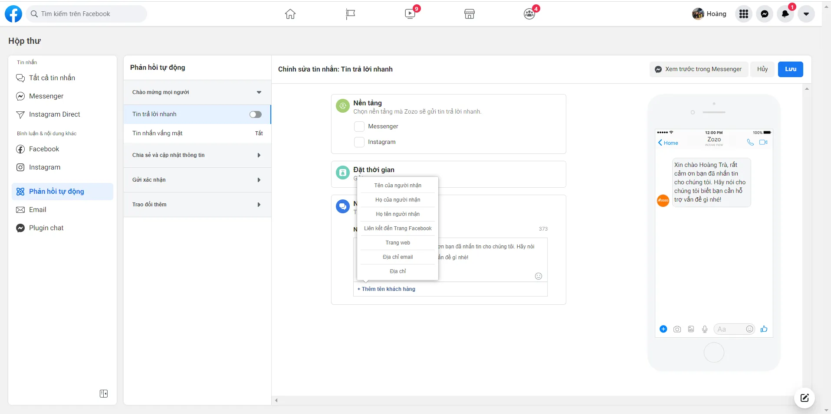Click the Lưu save button
This screenshot has height=414, width=831.
(790, 69)
